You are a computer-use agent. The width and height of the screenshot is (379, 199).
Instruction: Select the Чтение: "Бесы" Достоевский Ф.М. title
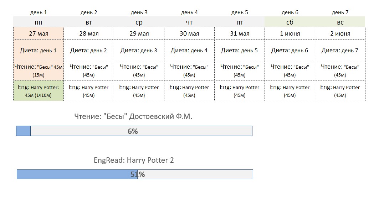[x=133, y=116]
